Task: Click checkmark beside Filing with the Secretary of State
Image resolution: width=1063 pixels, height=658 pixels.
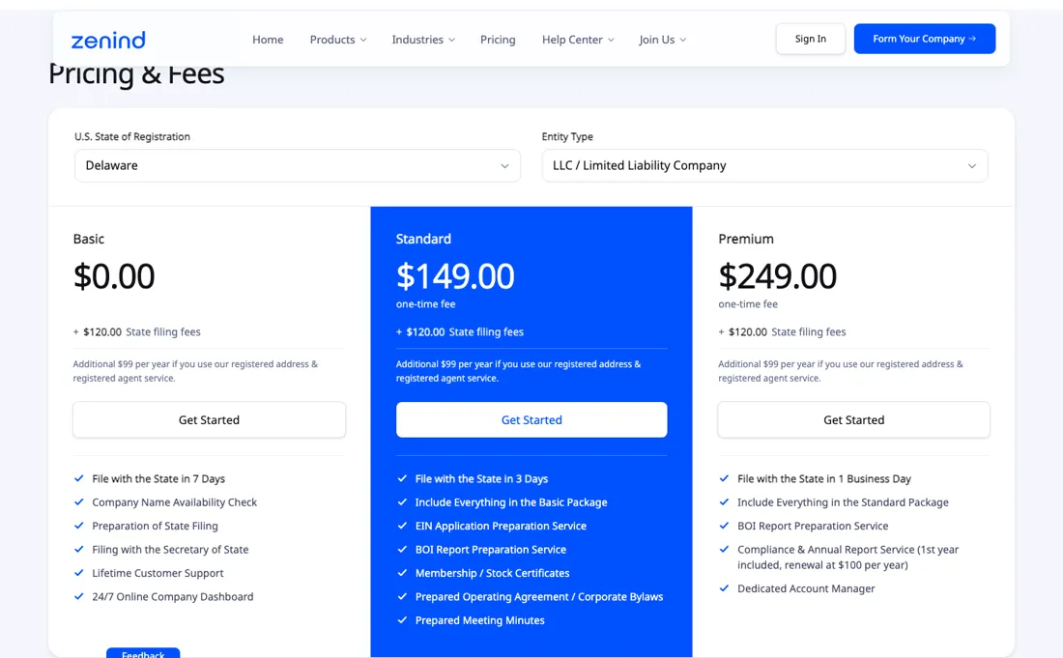Action: 78,549
